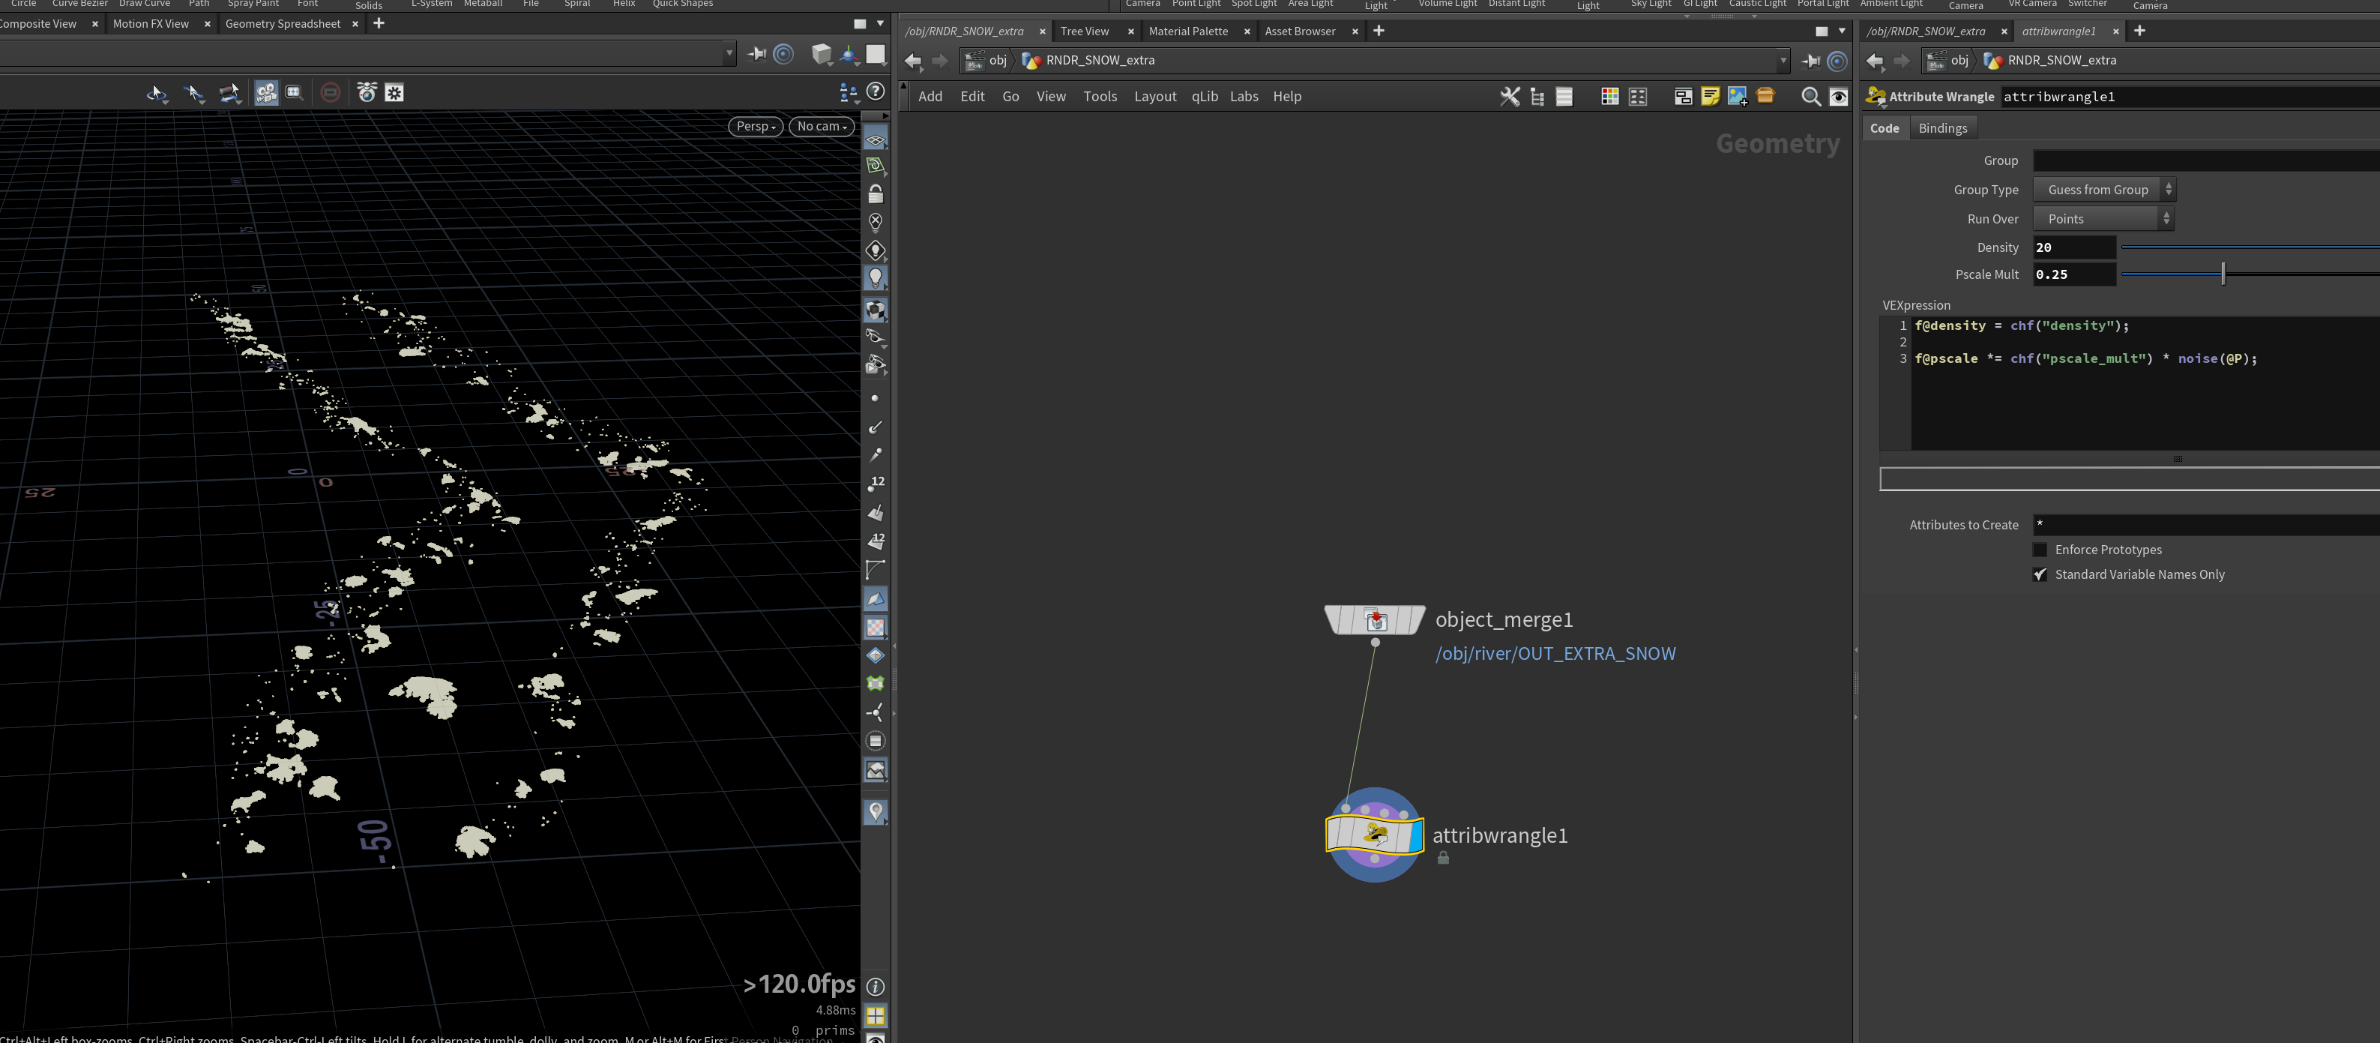This screenshot has height=1043, width=2380.
Task: Select the attribwrangle1 node
Action: coord(1375,835)
